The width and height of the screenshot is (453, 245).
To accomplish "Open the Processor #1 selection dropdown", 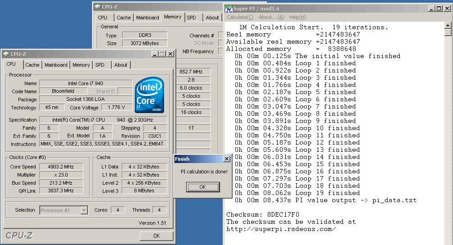I will [84, 210].
